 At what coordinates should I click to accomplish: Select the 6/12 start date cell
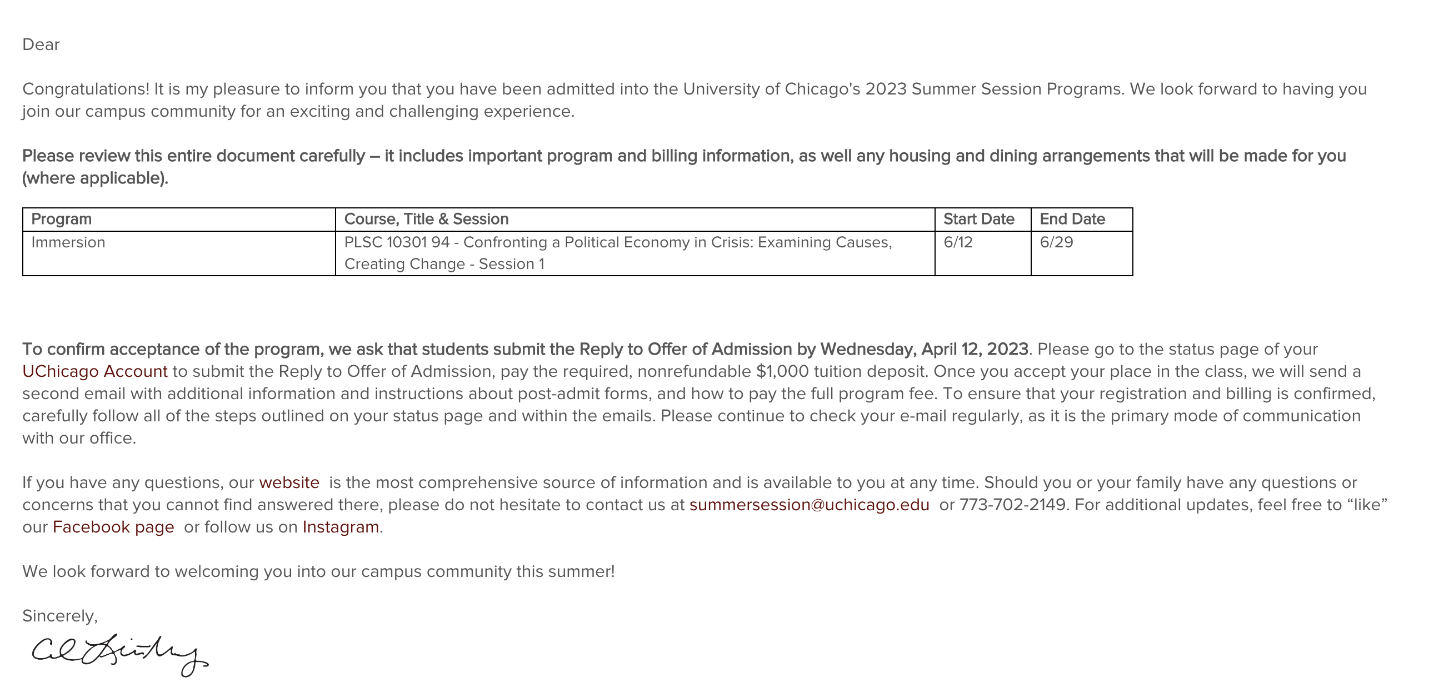coord(958,242)
